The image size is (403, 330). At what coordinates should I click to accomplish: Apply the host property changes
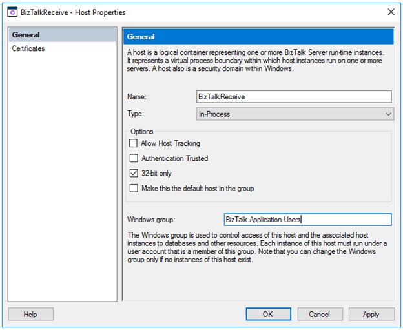pos(371,315)
